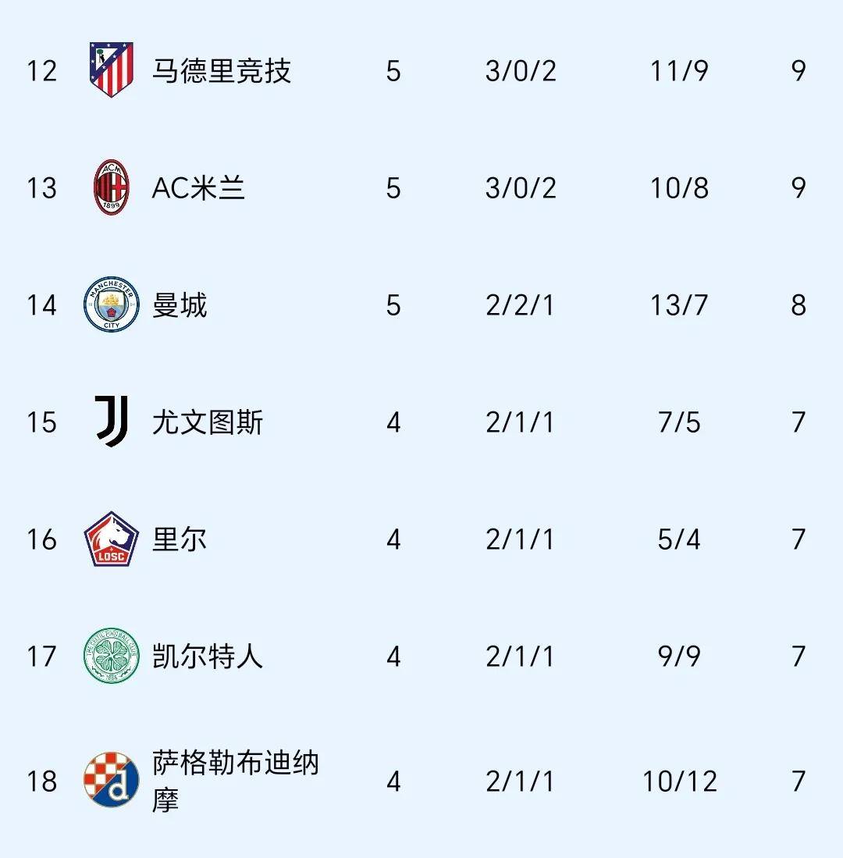Screen dimensions: 843x858
Task: Open team name 曼城
Action: pos(180,304)
